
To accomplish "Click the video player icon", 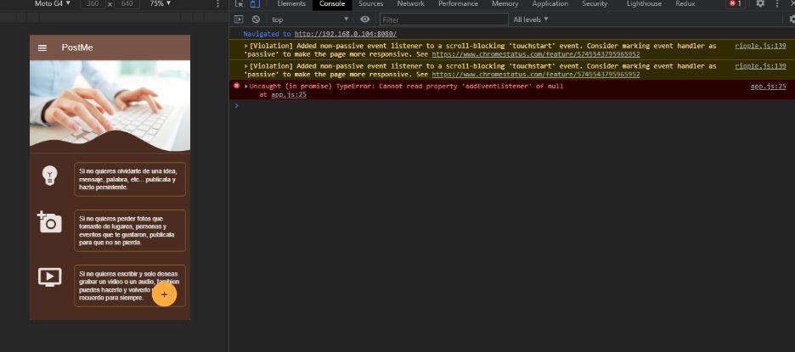I will [x=50, y=277].
